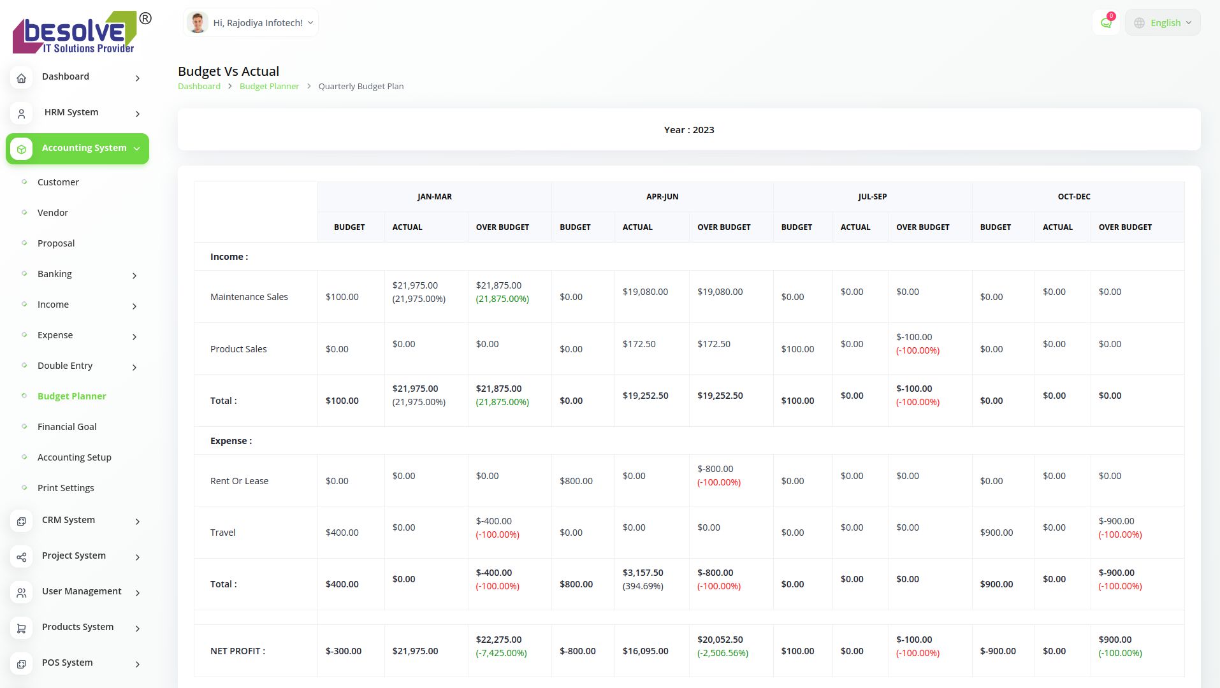Click the HRM System person icon
The height and width of the screenshot is (688, 1220).
click(21, 113)
